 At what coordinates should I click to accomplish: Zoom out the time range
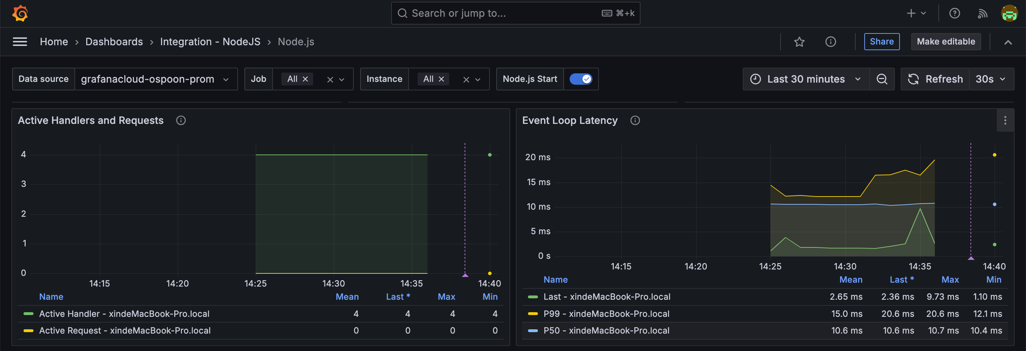pos(882,79)
